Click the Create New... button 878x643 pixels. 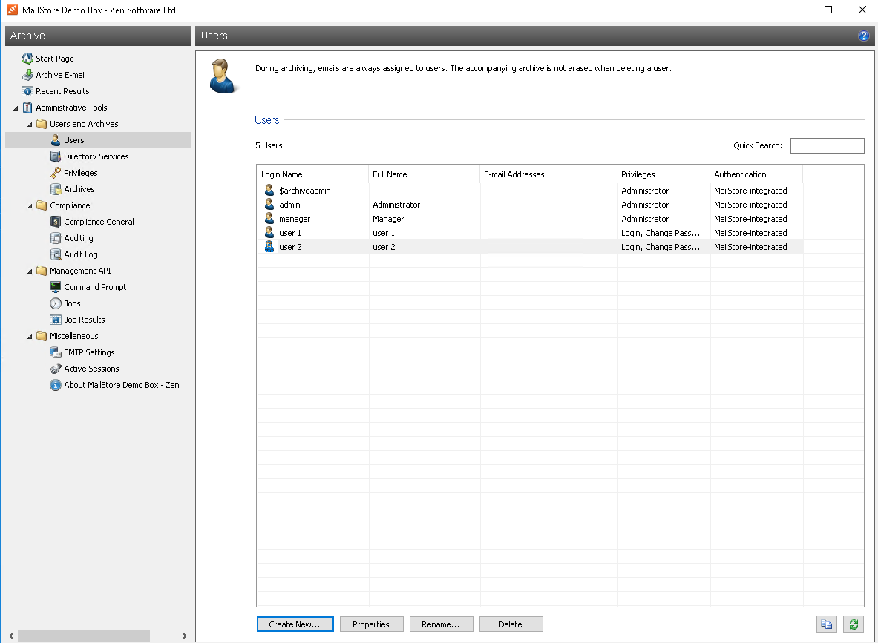pyautogui.click(x=295, y=624)
